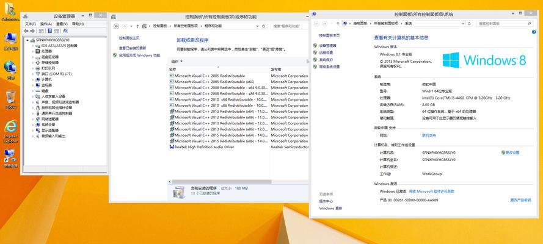Image resolution: width=543 pixels, height=244 pixels.
Task: Refresh the Programs and Features address bar
Action: [263, 26]
